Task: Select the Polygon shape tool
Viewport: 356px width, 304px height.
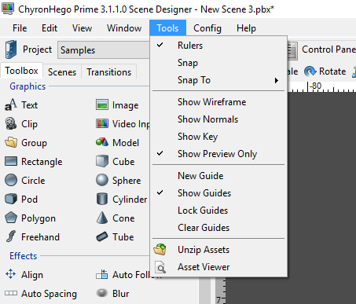Action: pyautogui.click(x=31, y=218)
